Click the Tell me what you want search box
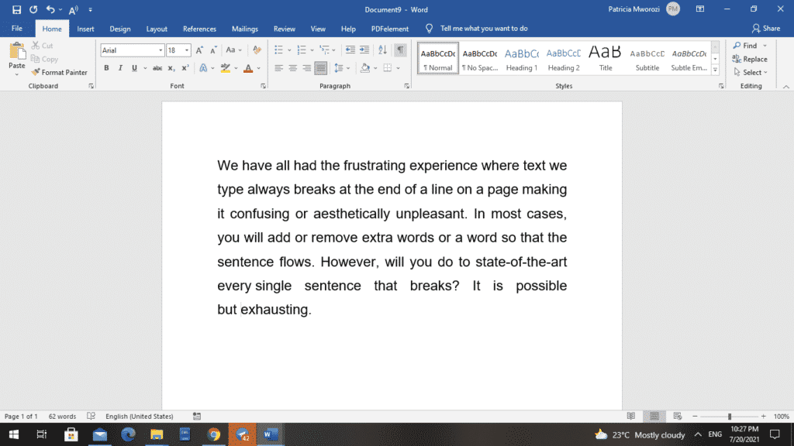Viewport: 794px width, 446px height. click(484, 29)
